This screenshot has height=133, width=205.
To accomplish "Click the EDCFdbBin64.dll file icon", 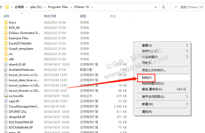I will tap(6, 127).
